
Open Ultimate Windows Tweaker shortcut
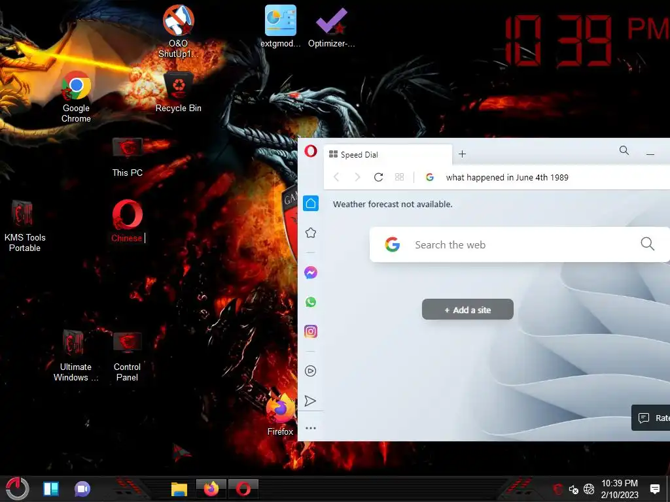[76, 355]
